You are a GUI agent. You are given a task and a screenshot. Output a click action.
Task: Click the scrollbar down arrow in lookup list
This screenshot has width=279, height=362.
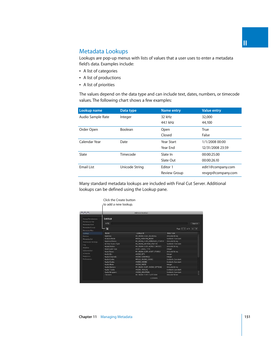[199, 274]
